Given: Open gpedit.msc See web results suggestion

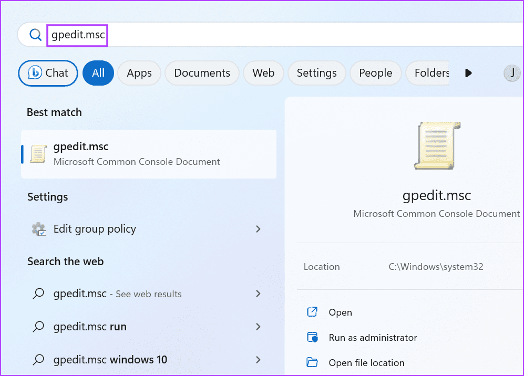Looking at the screenshot, I should (149, 294).
